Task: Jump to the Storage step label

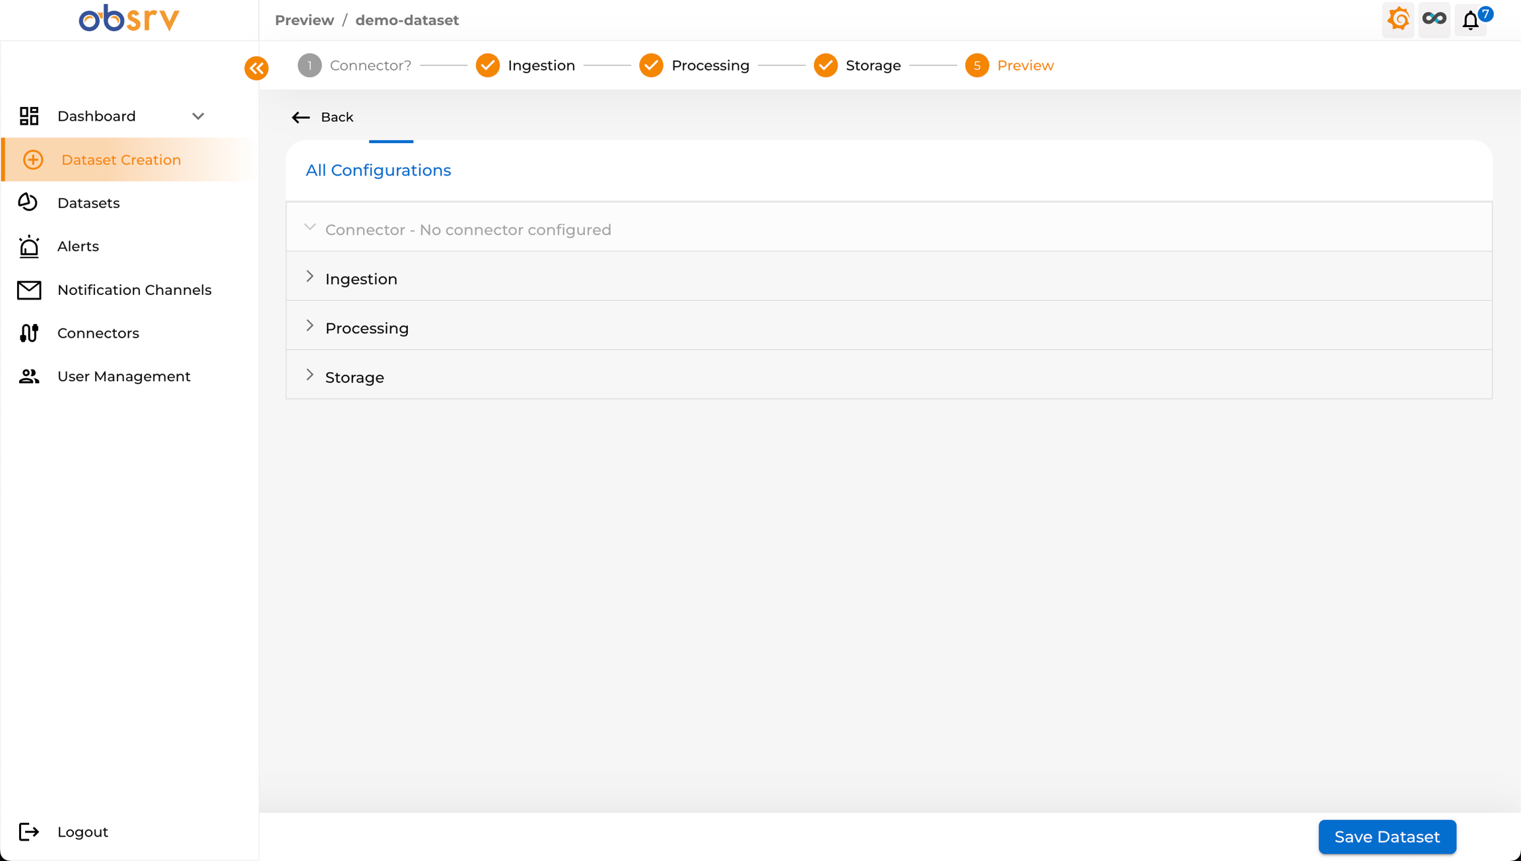Action: click(x=873, y=65)
